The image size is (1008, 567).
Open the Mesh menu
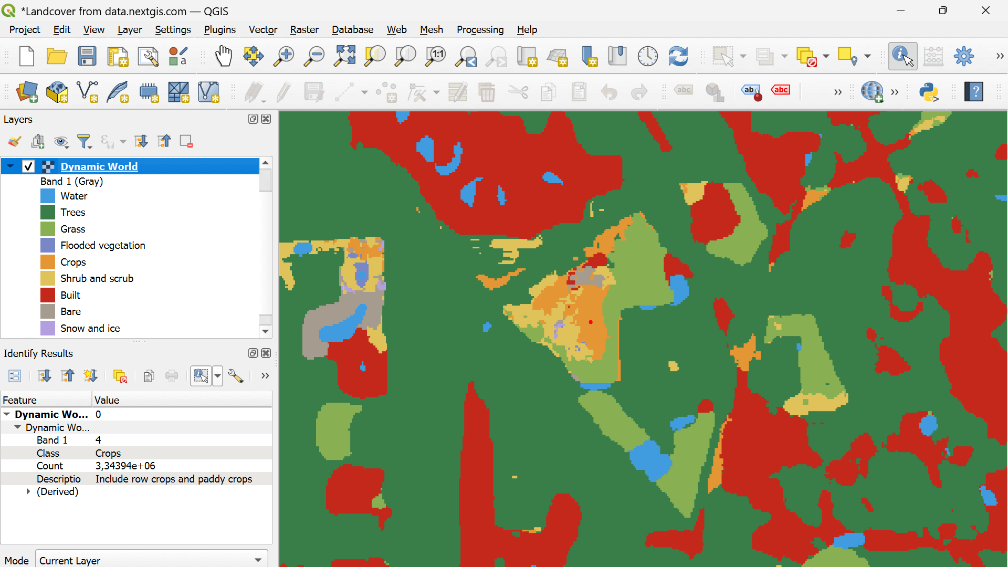[431, 29]
